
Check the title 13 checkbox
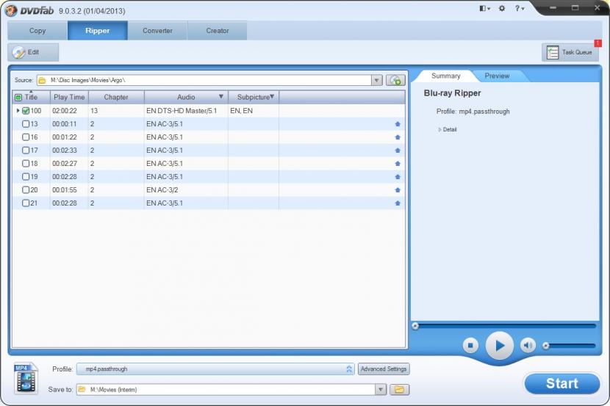[26, 124]
